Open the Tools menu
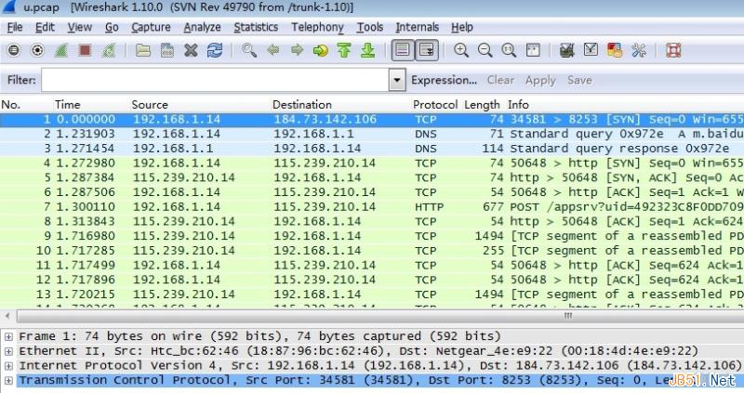This screenshot has width=744, height=393. [369, 28]
